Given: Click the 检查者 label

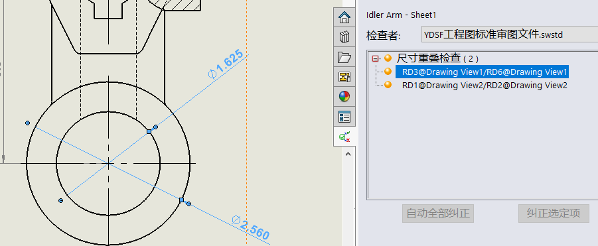Looking at the screenshot, I should [x=383, y=35].
